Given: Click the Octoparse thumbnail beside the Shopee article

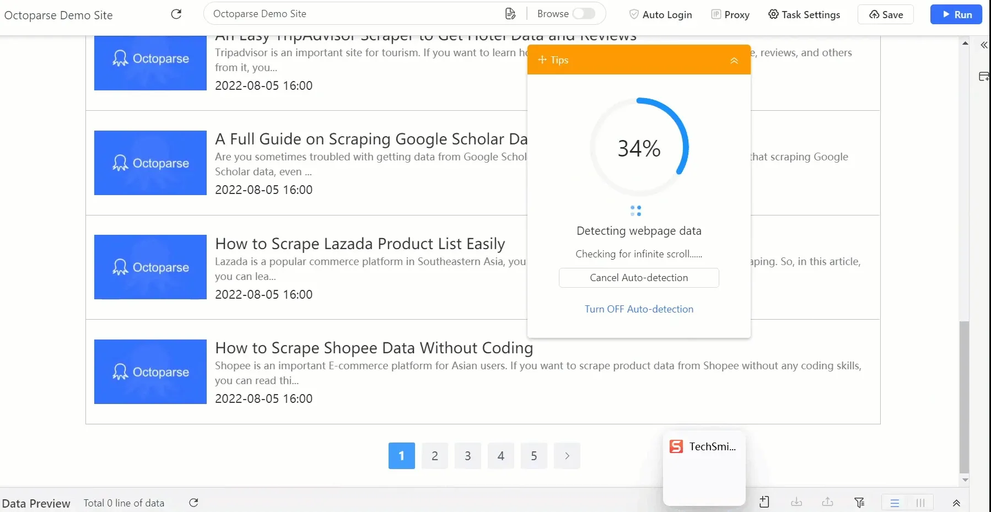Looking at the screenshot, I should point(150,371).
